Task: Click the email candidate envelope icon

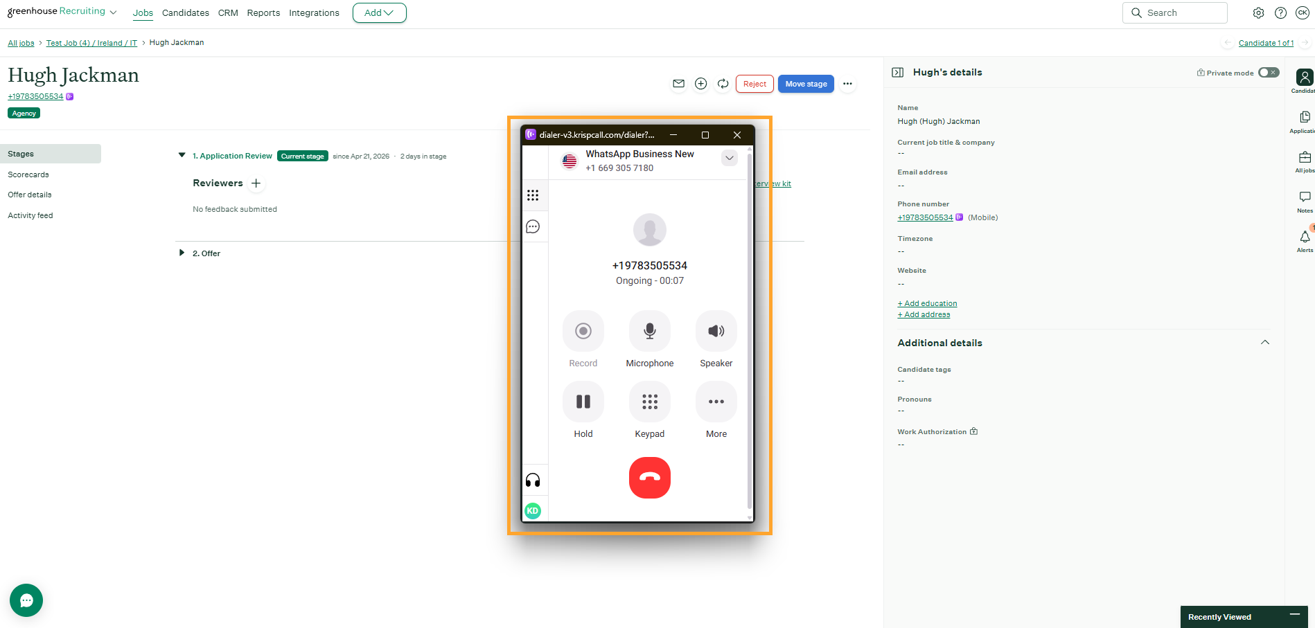Action: (x=679, y=84)
